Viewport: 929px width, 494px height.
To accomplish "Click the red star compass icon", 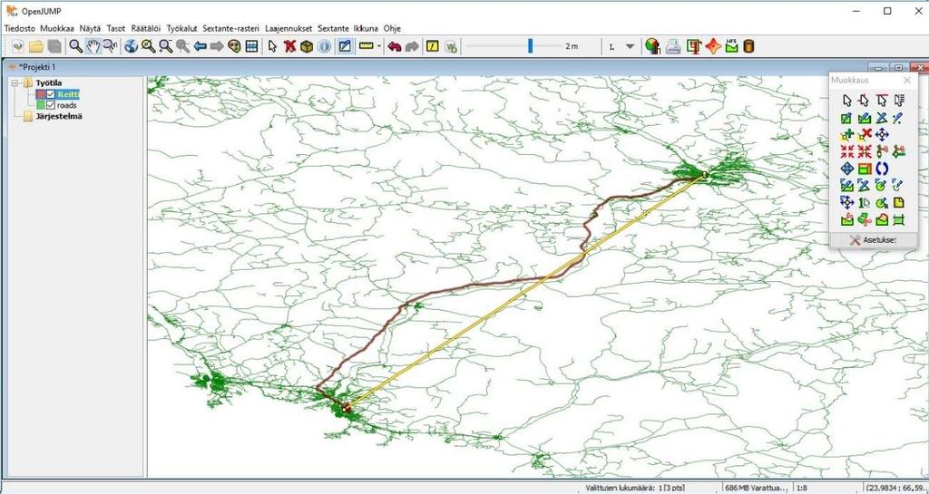I will click(x=713, y=46).
